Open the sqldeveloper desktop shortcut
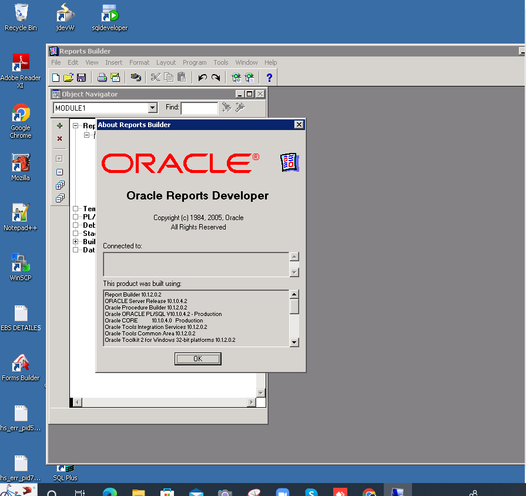 [110, 18]
